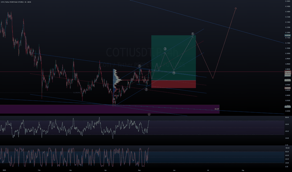292x172 pixels.
Task: Click the 0.12500 price axis label
Action: [288, 27]
